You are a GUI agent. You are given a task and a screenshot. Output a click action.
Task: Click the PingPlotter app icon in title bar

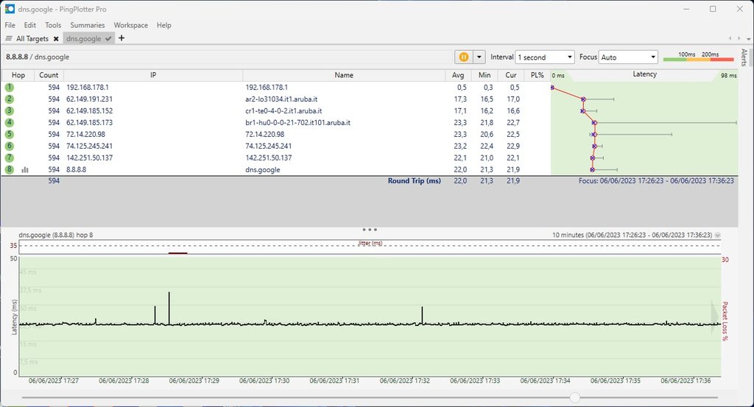click(x=10, y=9)
